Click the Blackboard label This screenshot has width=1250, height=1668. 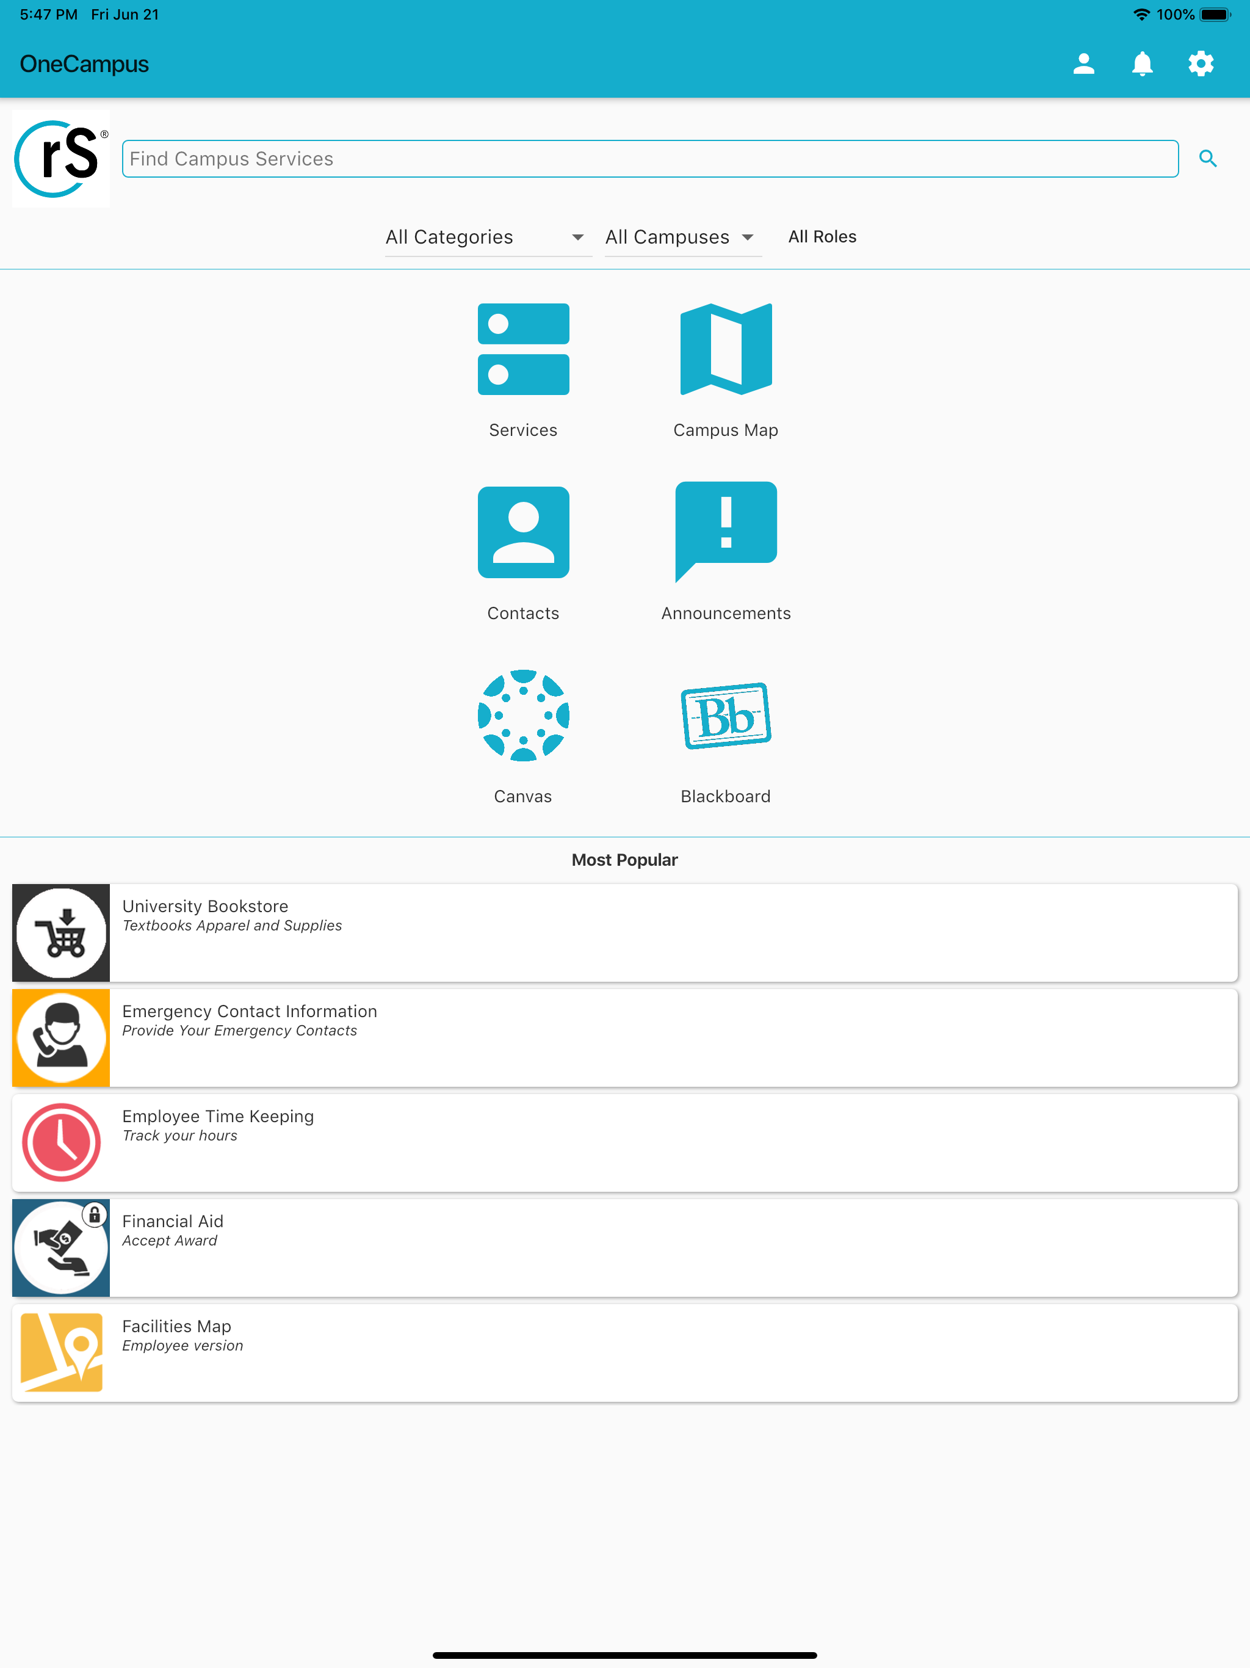click(x=726, y=796)
